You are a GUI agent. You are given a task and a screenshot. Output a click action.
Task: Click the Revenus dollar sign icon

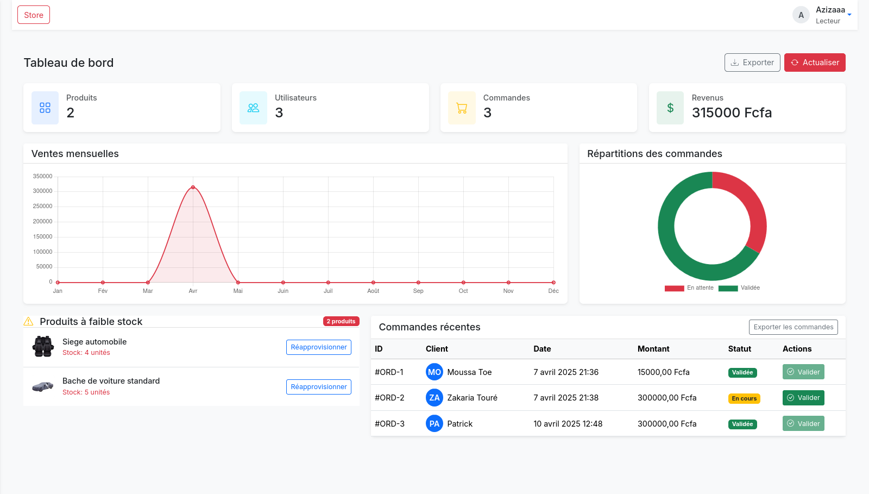(x=670, y=108)
